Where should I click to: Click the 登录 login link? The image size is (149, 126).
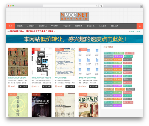(133, 32)
